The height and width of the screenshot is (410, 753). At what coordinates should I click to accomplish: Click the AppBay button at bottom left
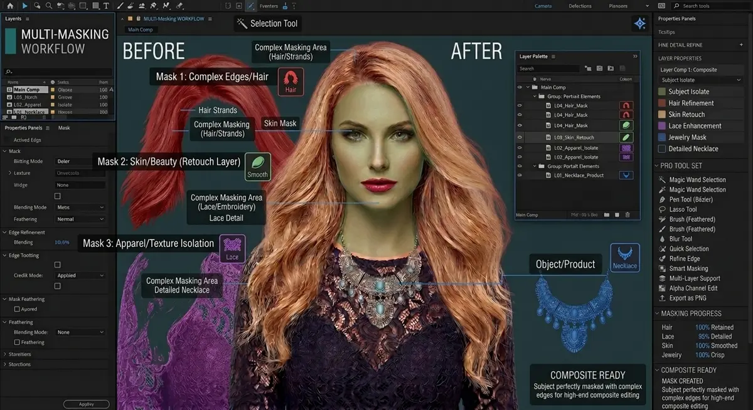point(86,404)
